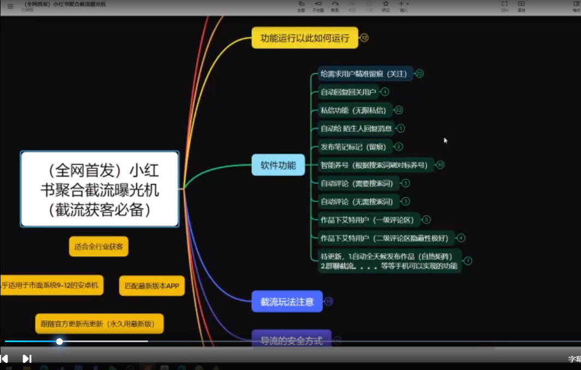Select the 自动回复回关用户 subtopic

coord(348,92)
